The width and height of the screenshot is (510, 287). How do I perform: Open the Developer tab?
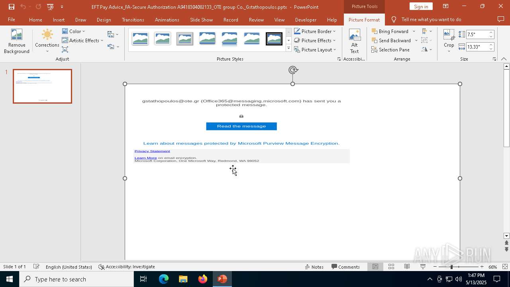306,20
